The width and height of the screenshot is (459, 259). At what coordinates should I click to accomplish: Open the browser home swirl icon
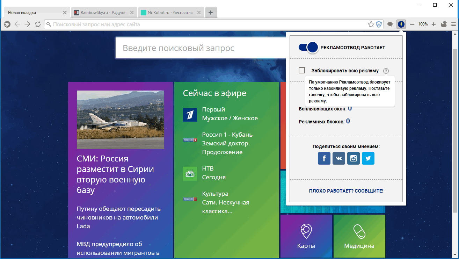7,24
